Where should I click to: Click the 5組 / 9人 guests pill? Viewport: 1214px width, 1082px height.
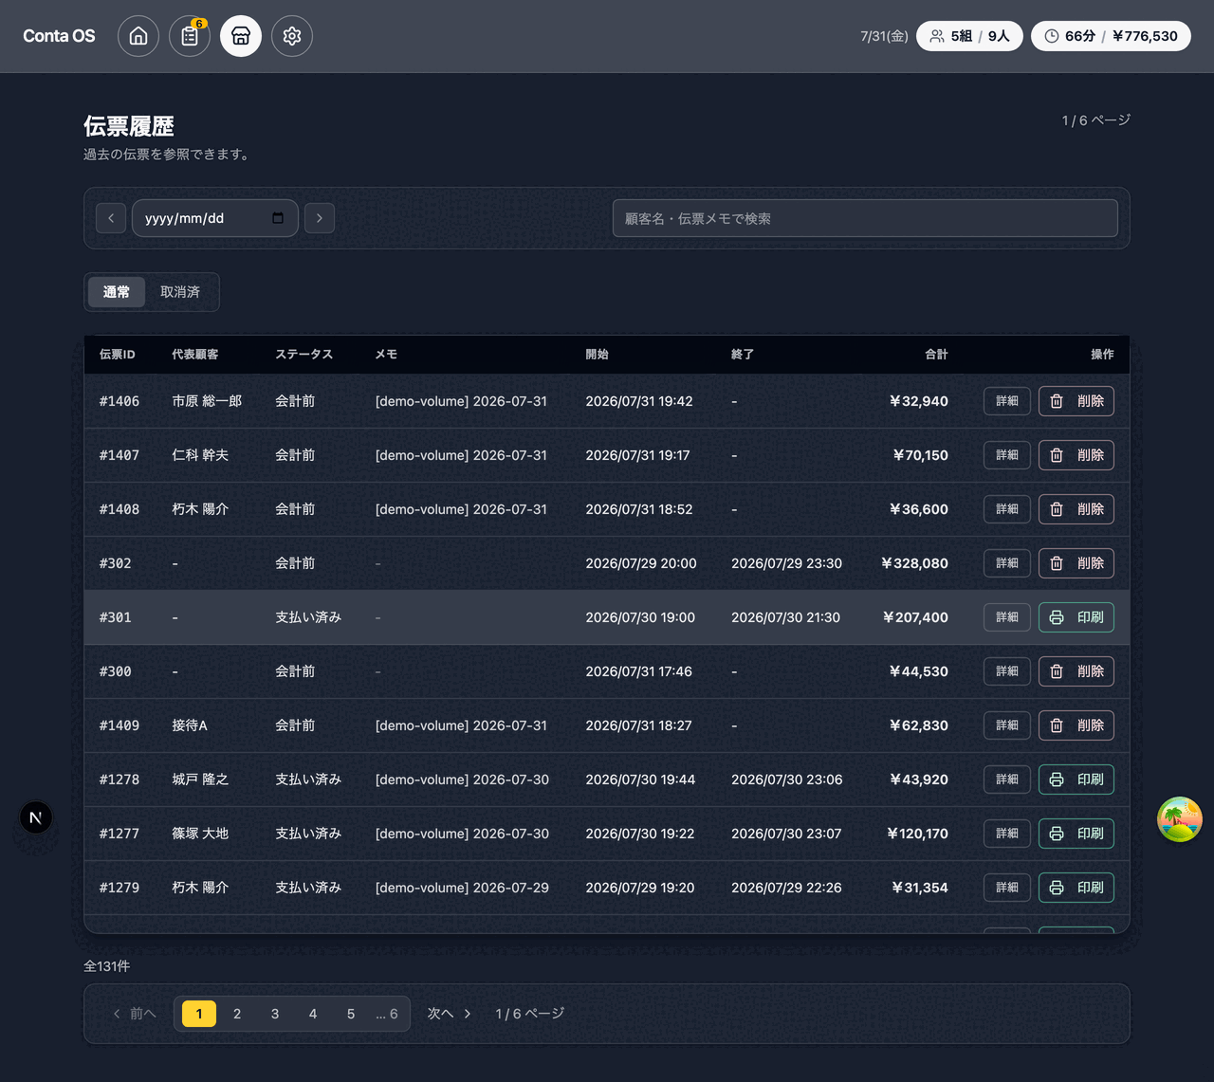(969, 36)
